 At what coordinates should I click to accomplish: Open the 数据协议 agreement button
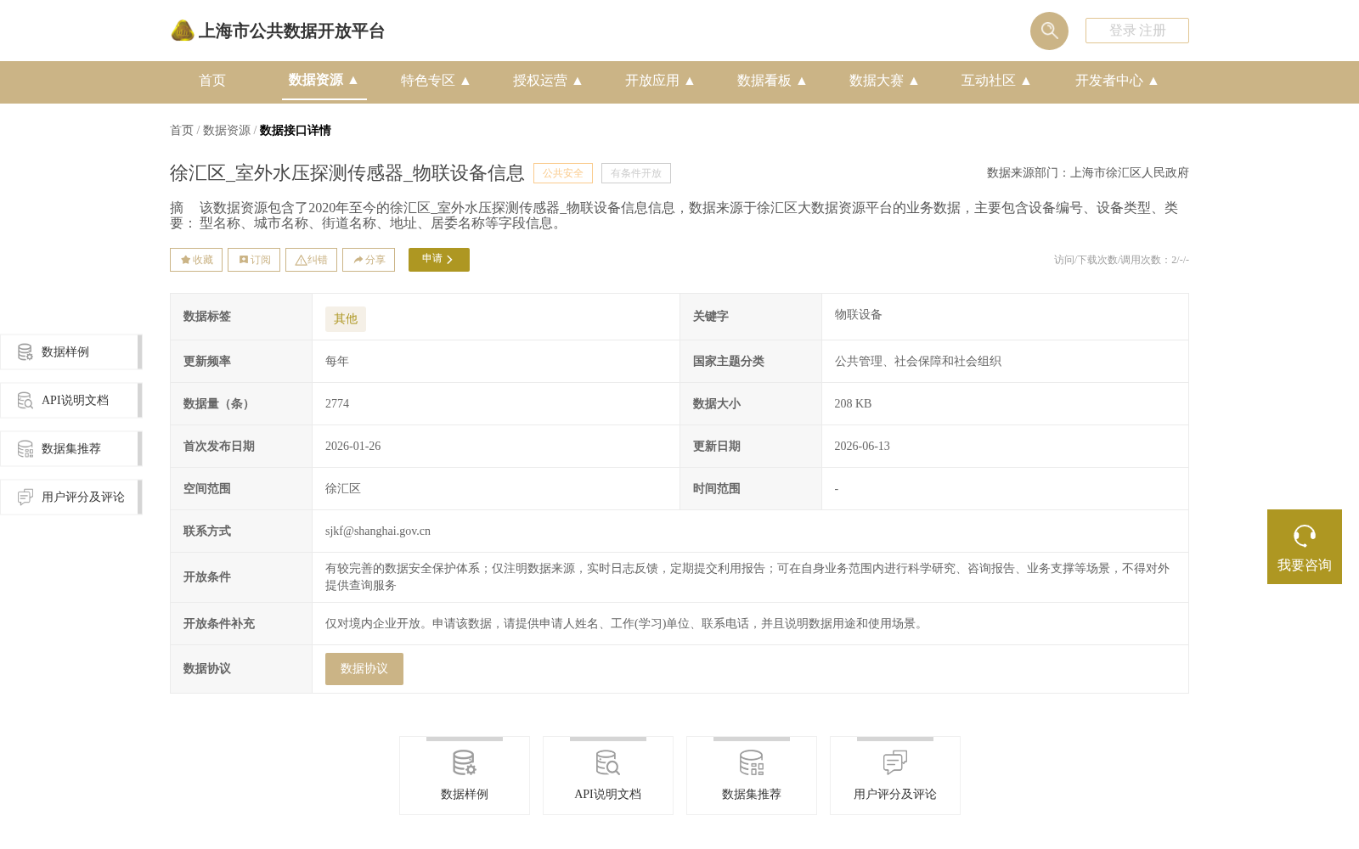[364, 669]
